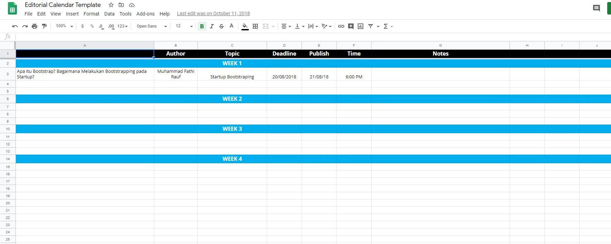Image resolution: width=611 pixels, height=244 pixels.
Task: Star the Editorial Calendar Template document
Action: [111, 5]
